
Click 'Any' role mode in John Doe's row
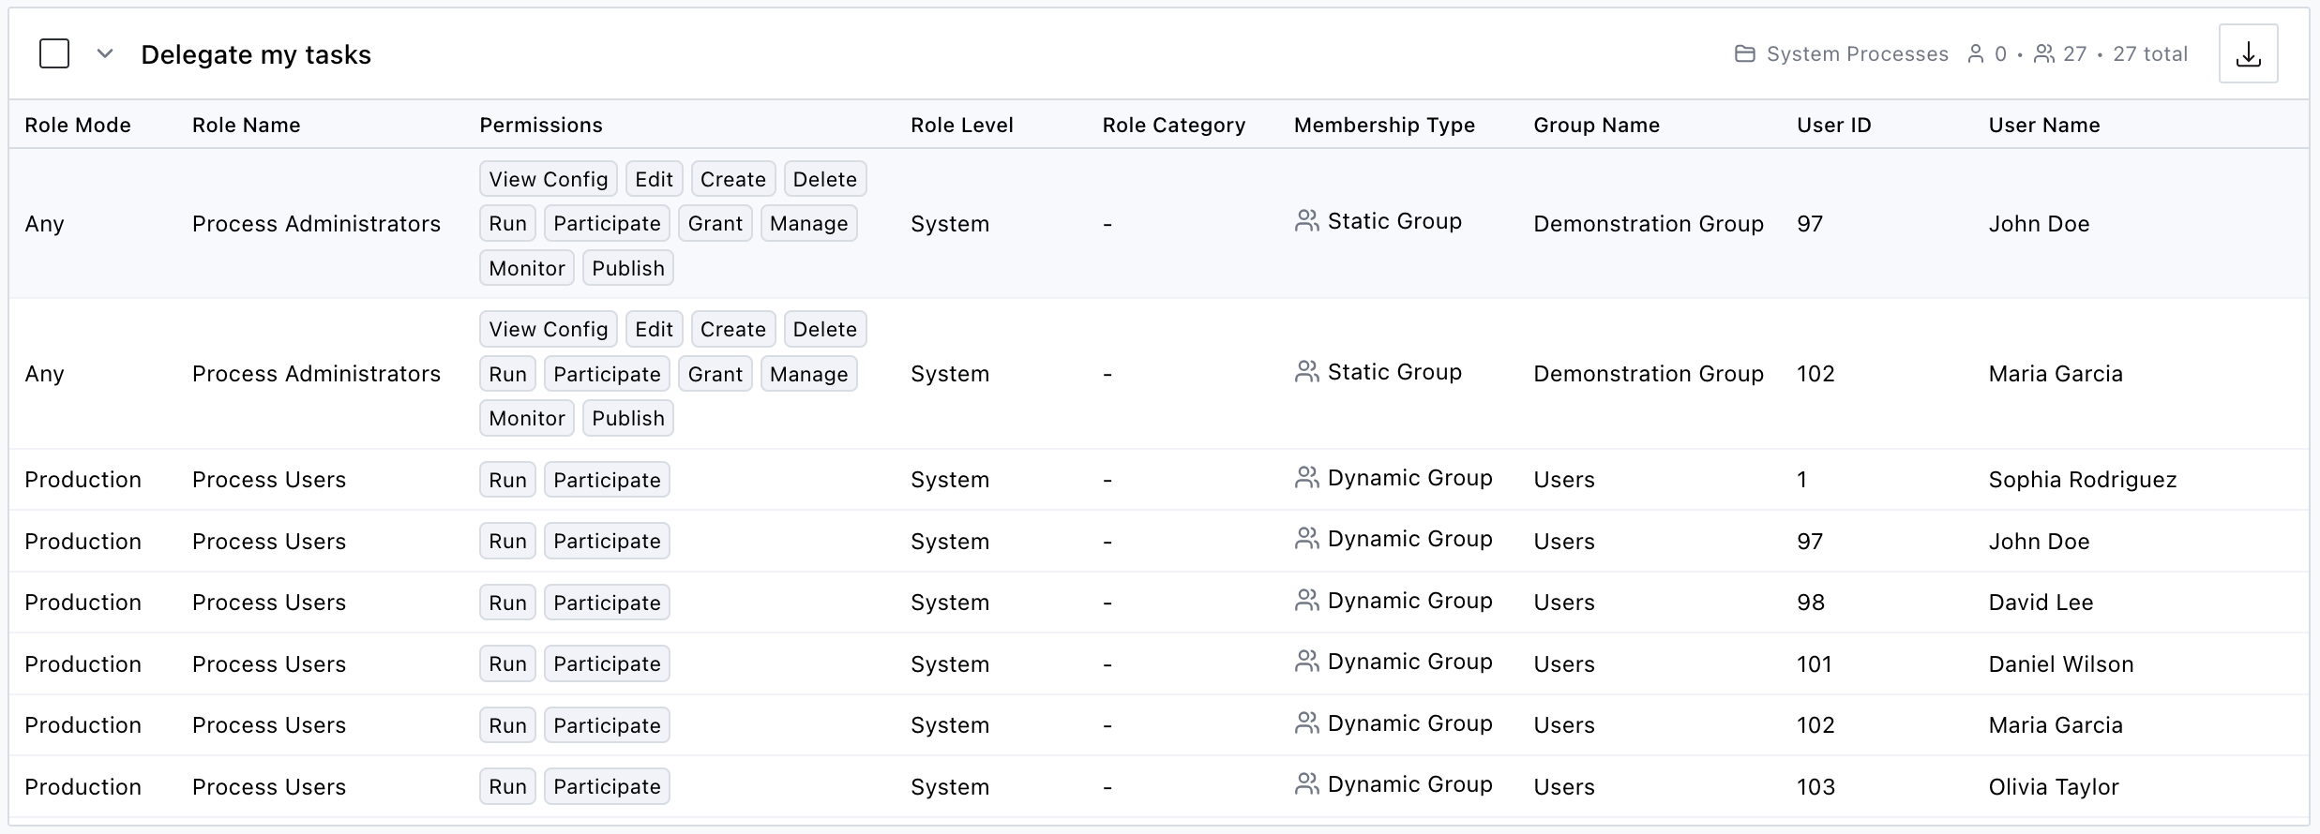point(44,224)
